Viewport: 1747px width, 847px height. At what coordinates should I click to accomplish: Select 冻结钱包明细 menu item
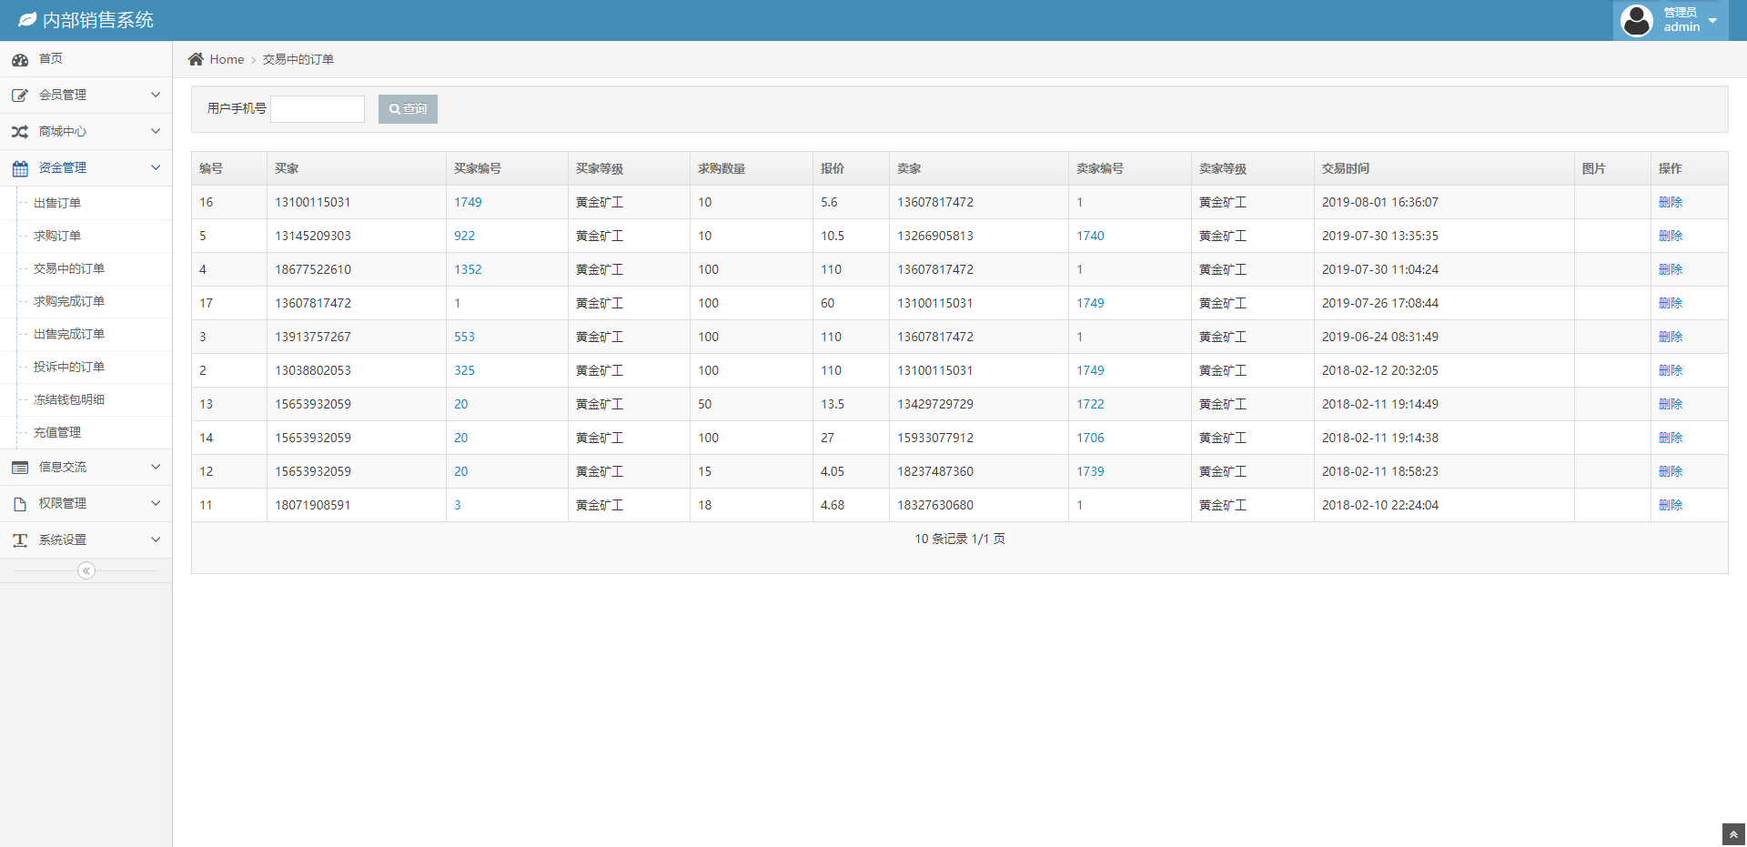point(69,399)
